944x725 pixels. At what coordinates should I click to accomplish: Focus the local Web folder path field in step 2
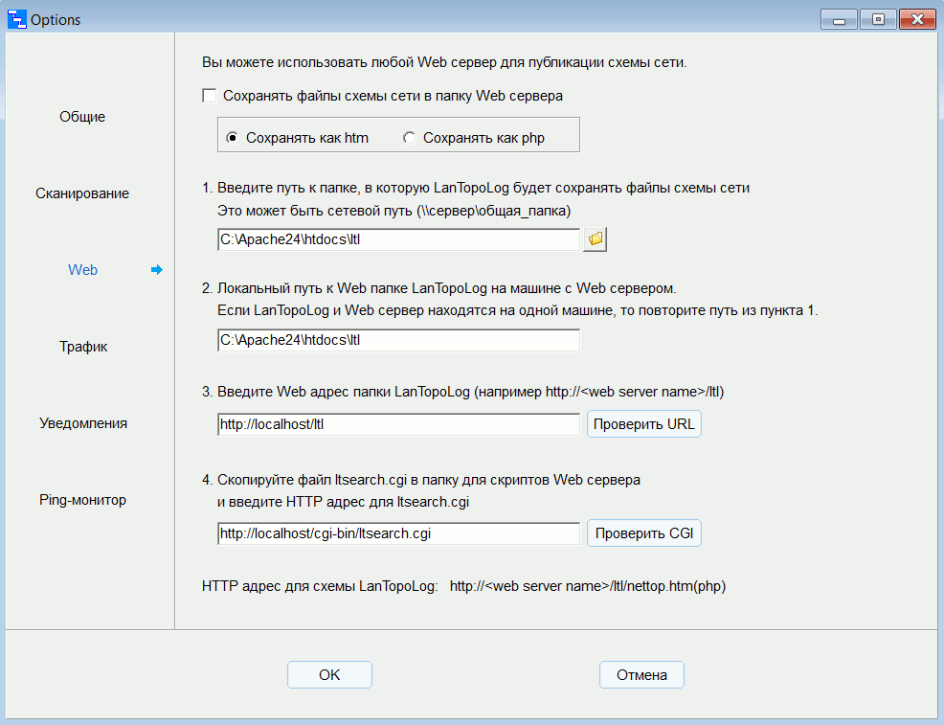[398, 340]
